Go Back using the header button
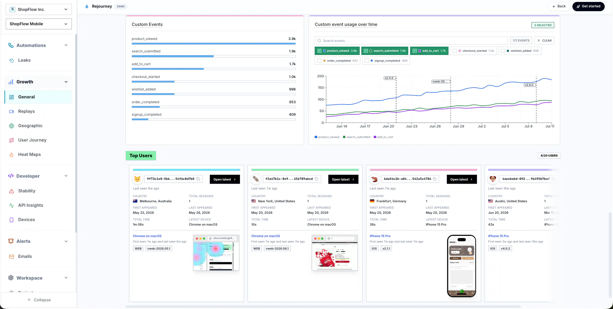This screenshot has width=613, height=309. pos(559,6)
